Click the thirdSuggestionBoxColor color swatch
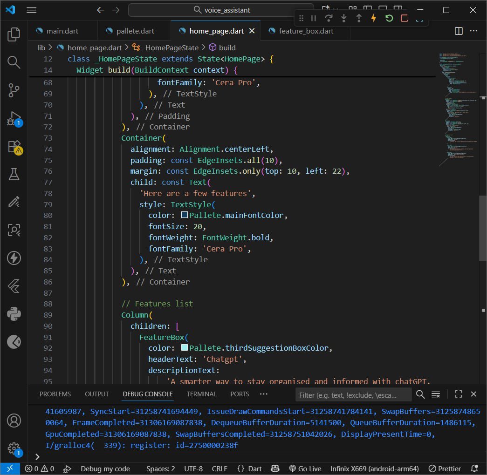Screen dimensions: 487x475 click(184, 347)
